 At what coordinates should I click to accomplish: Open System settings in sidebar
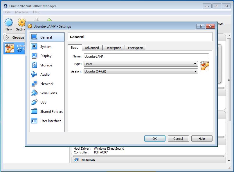tap(47, 47)
